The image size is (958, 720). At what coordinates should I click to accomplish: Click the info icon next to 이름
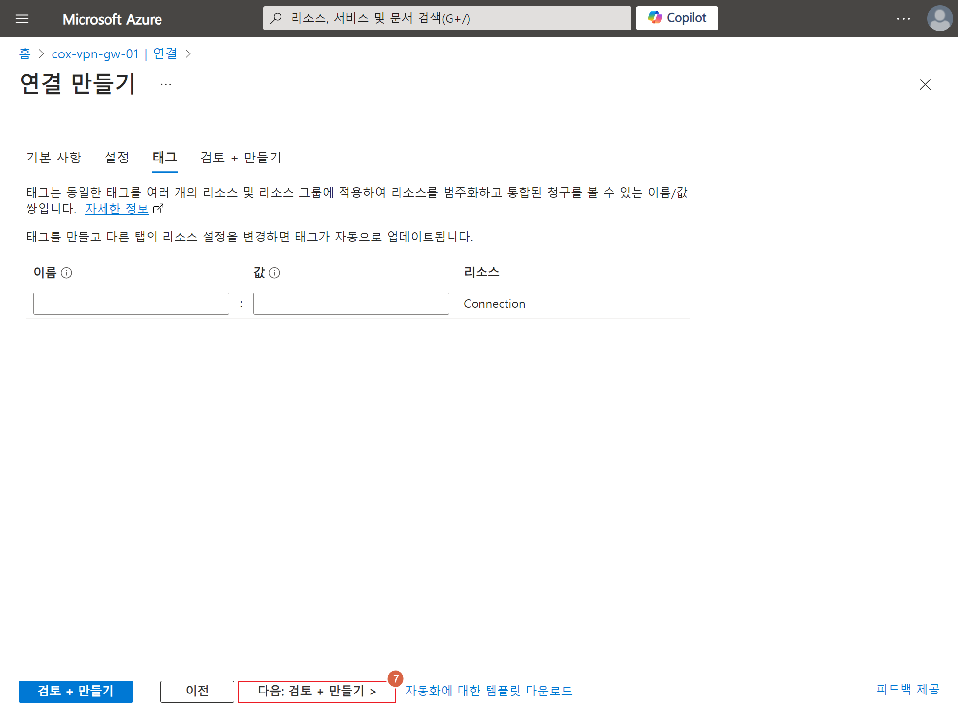point(66,273)
